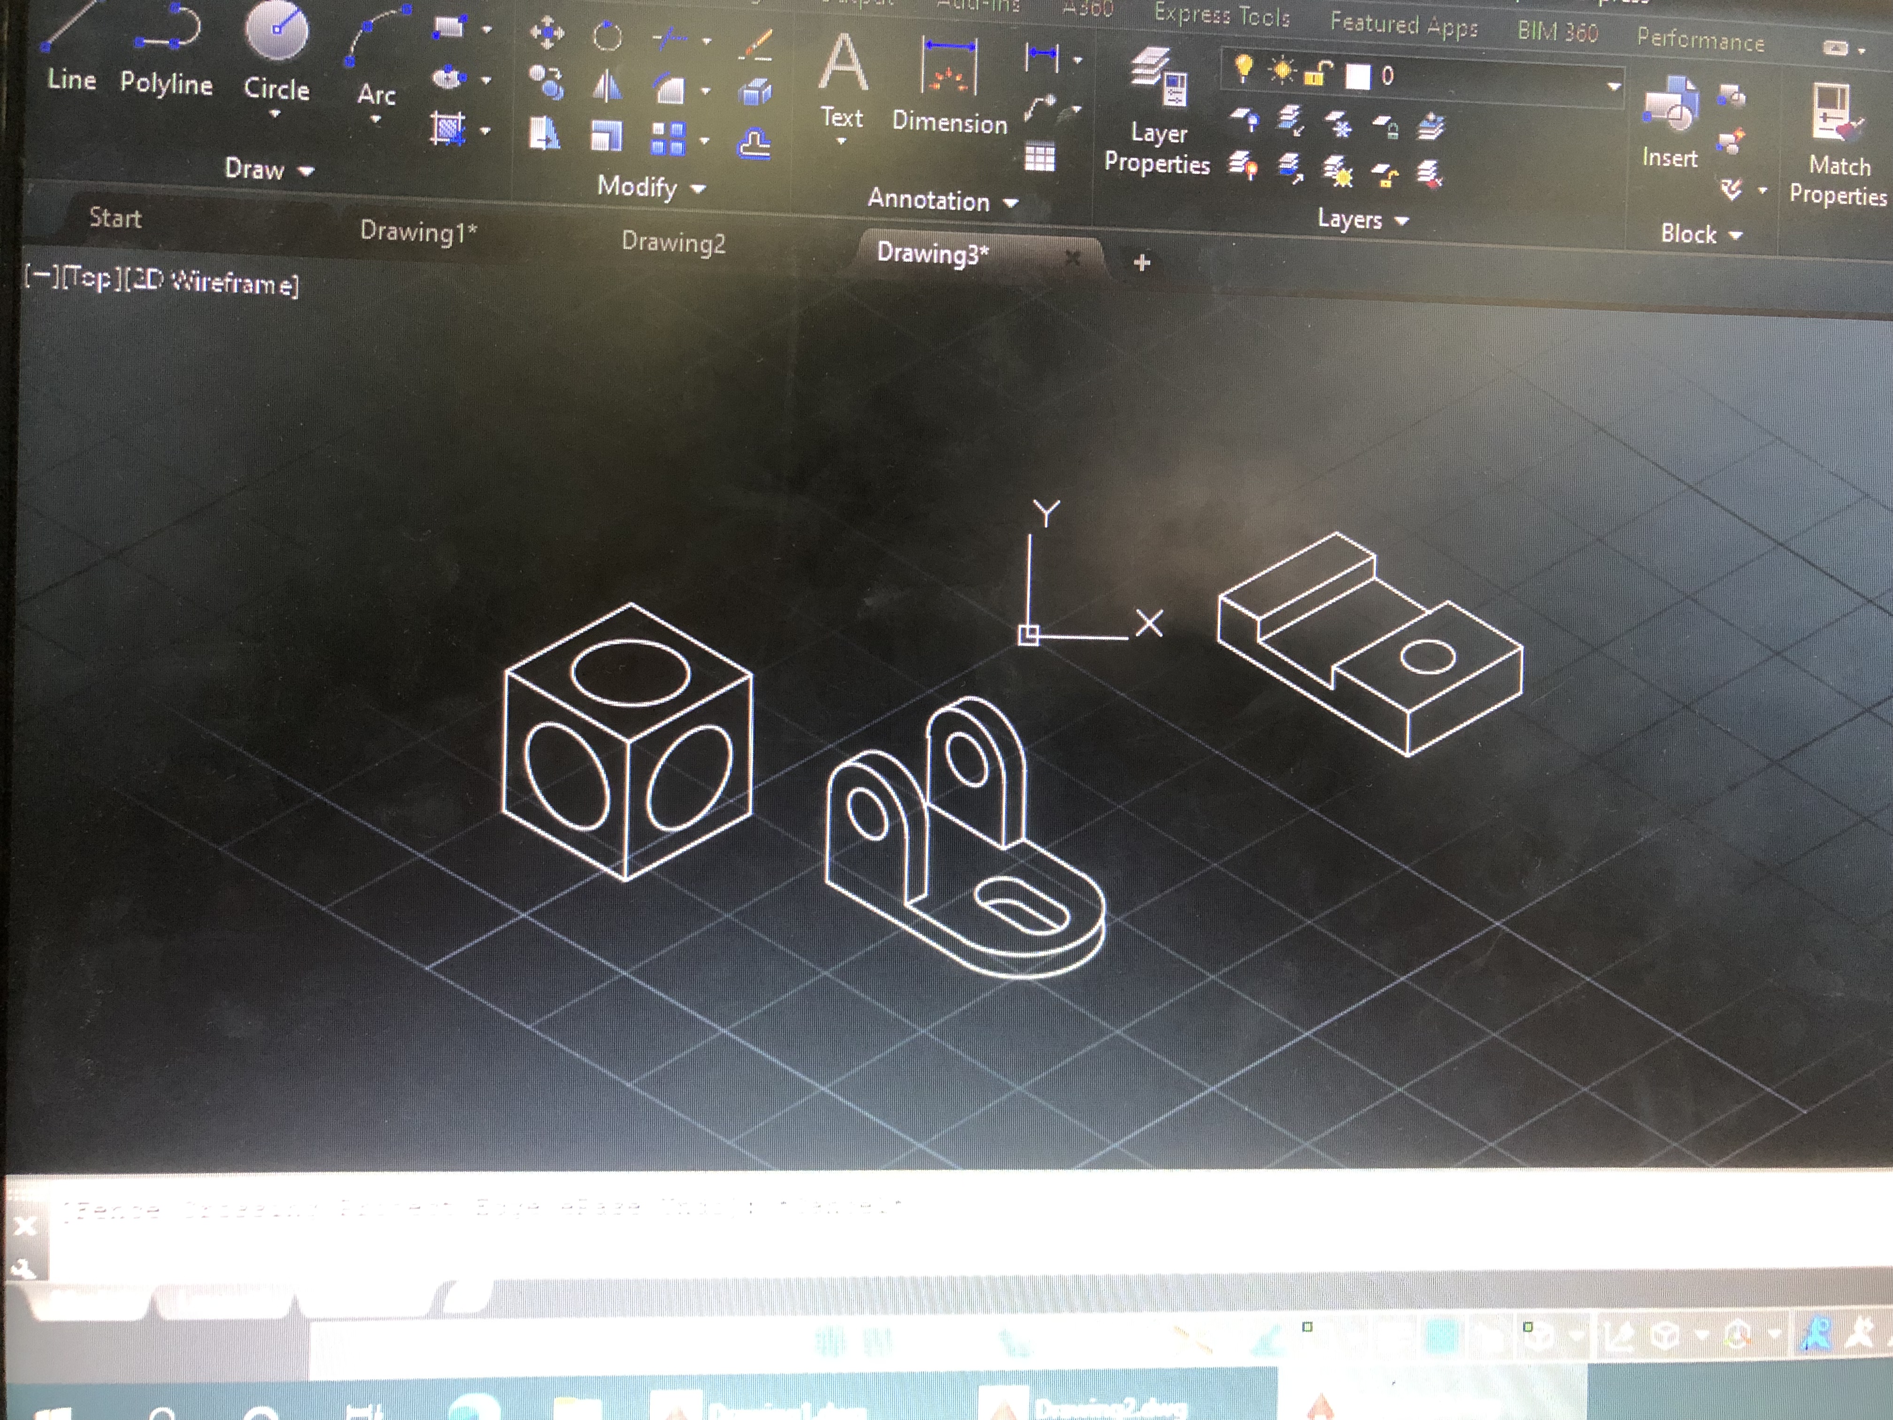Add a new drawing tab with plus
Viewport: 1893px width, 1420px height.
1141,262
